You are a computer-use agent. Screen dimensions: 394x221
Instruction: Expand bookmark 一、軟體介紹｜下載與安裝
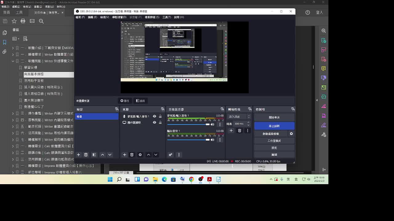(x=13, y=48)
